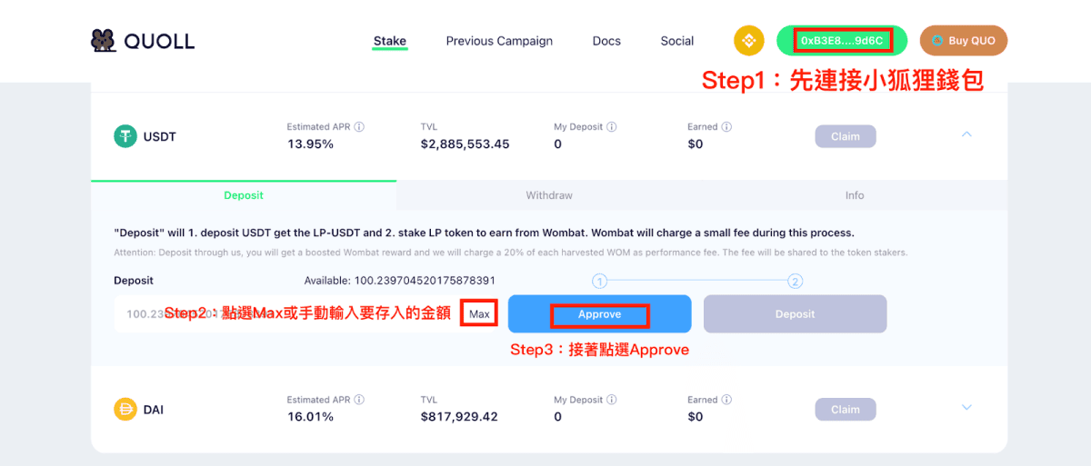This screenshot has width=1091, height=466.
Task: Claim USDT rewards
Action: tap(846, 136)
